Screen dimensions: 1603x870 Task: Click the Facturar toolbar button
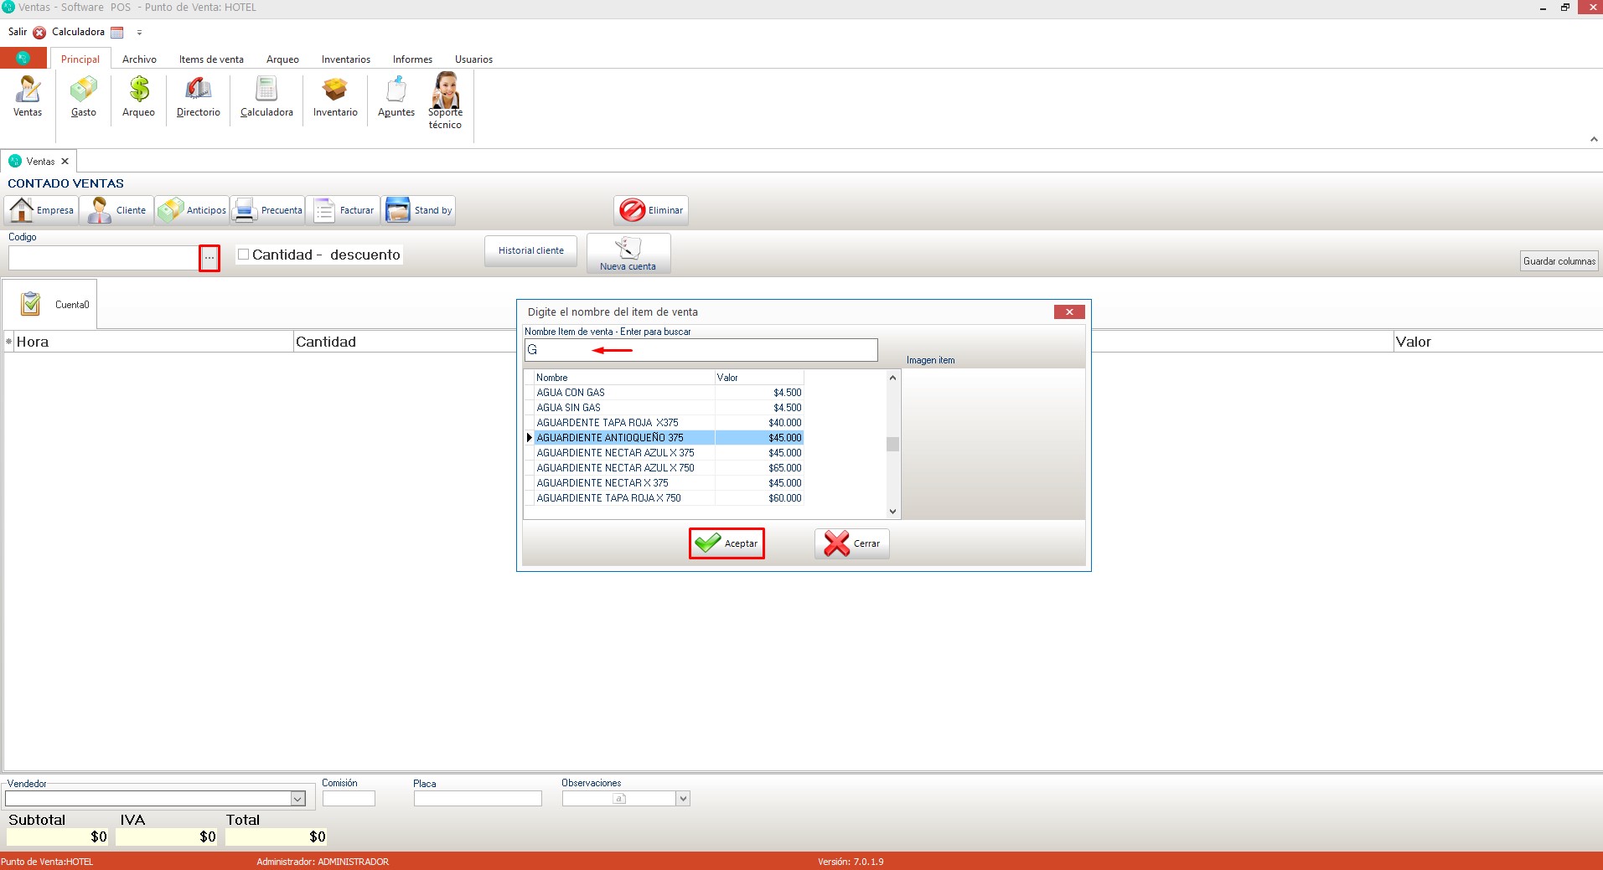point(344,210)
